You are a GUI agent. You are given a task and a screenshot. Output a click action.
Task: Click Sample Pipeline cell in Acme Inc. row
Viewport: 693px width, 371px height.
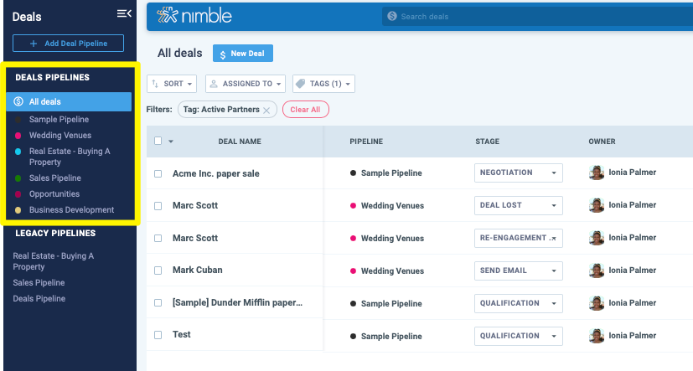[386, 173]
